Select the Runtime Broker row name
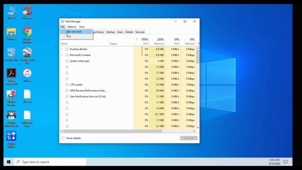The image size is (302, 170). point(79,49)
